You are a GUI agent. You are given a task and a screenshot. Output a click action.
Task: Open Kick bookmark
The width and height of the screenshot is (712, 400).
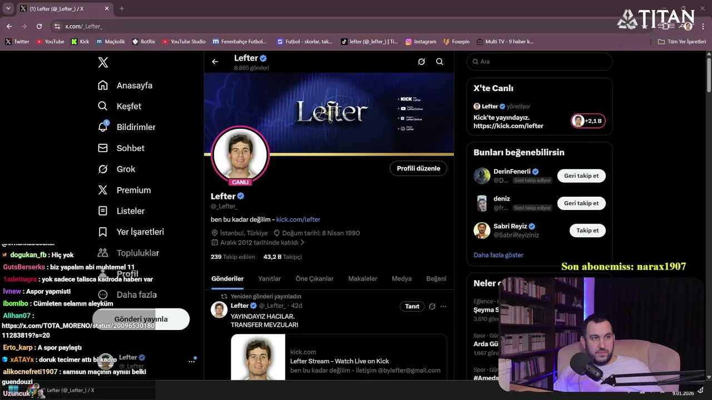click(x=80, y=42)
